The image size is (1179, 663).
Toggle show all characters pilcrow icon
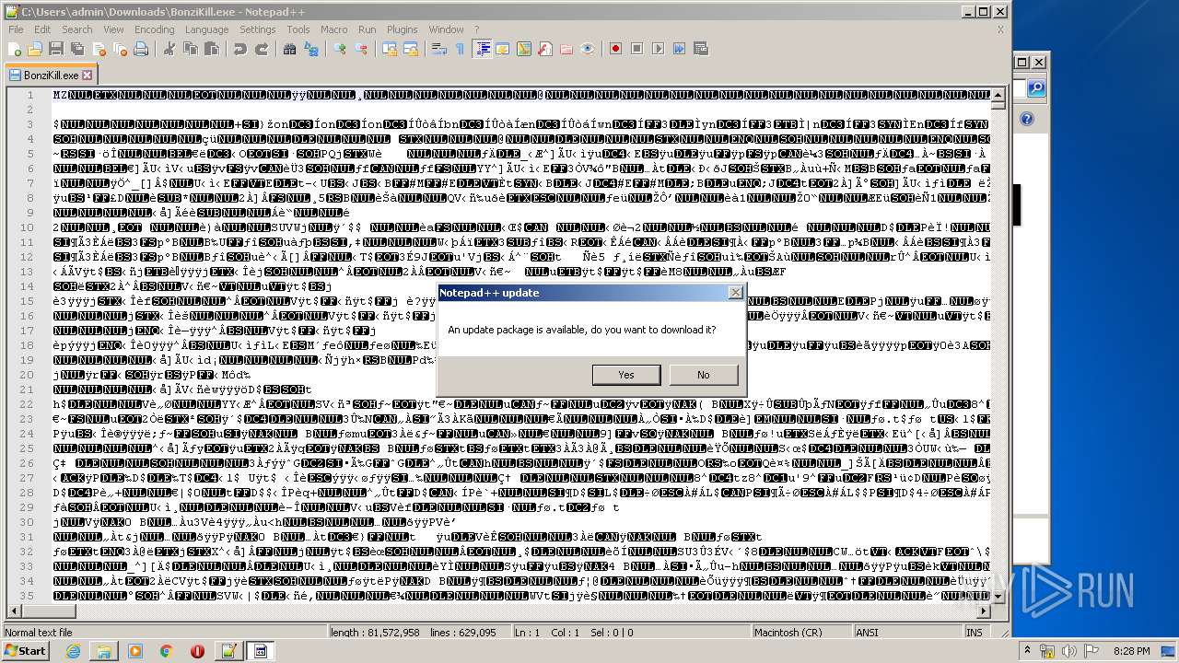460,49
